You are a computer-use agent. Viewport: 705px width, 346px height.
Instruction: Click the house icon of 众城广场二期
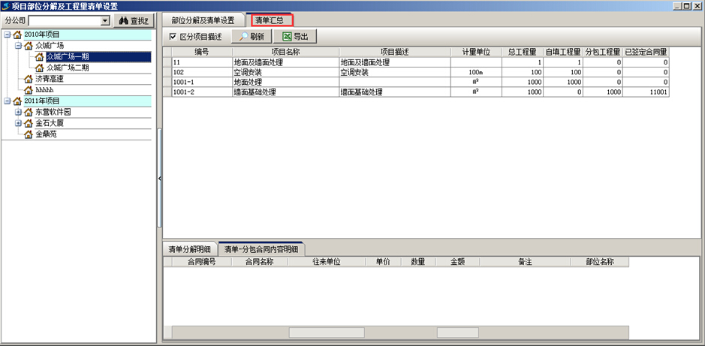pos(40,68)
